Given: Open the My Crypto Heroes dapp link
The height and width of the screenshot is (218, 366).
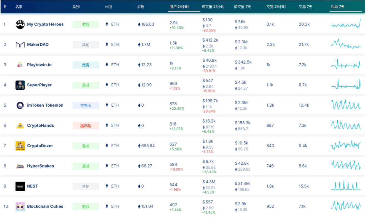Looking at the screenshot, I should (x=45, y=24).
